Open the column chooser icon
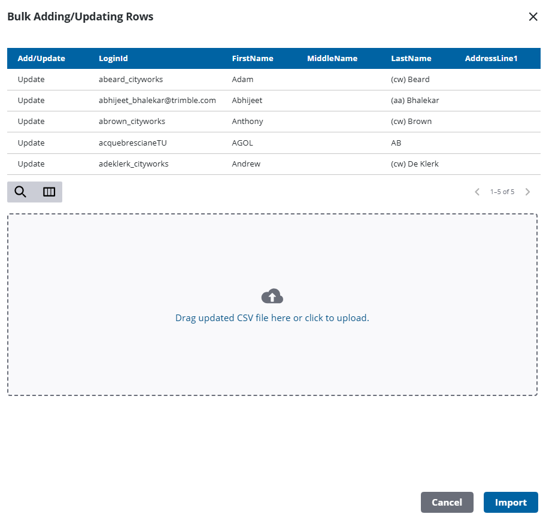Viewport: 546px width, 517px height. point(49,192)
